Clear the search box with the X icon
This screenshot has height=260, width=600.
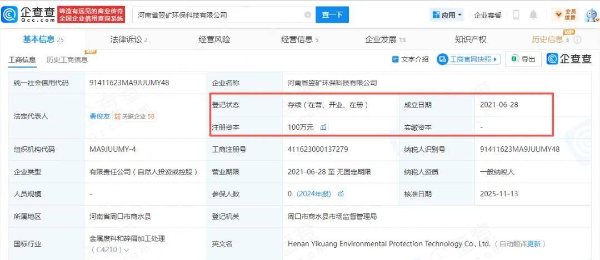click(x=308, y=15)
